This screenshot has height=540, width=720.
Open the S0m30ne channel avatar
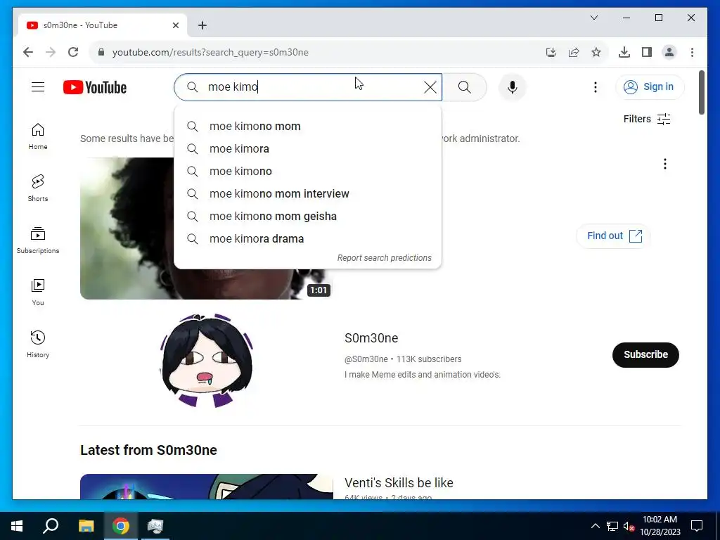coord(207,361)
